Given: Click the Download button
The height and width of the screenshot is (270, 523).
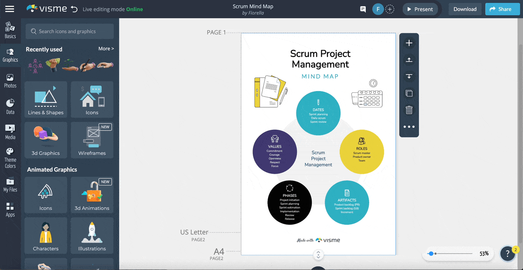Looking at the screenshot, I should (x=465, y=9).
